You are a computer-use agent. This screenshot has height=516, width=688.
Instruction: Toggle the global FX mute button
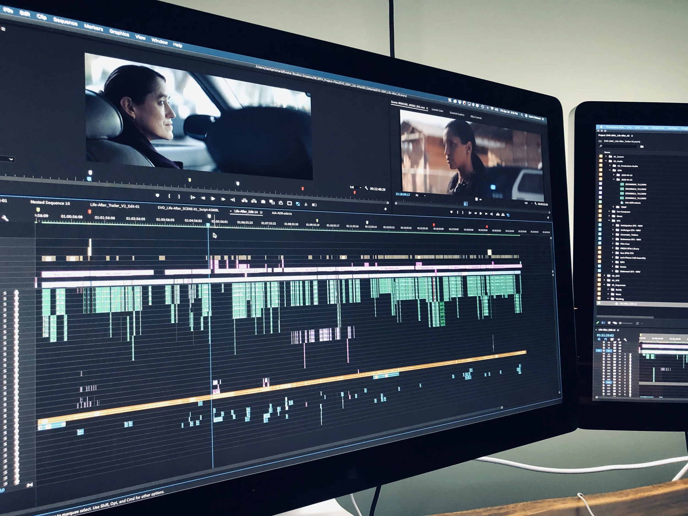pos(306,205)
